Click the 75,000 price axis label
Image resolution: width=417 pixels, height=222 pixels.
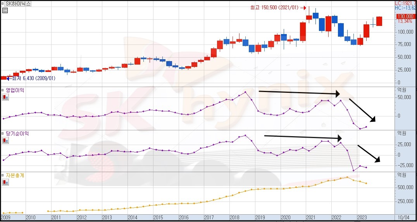[405, 44]
